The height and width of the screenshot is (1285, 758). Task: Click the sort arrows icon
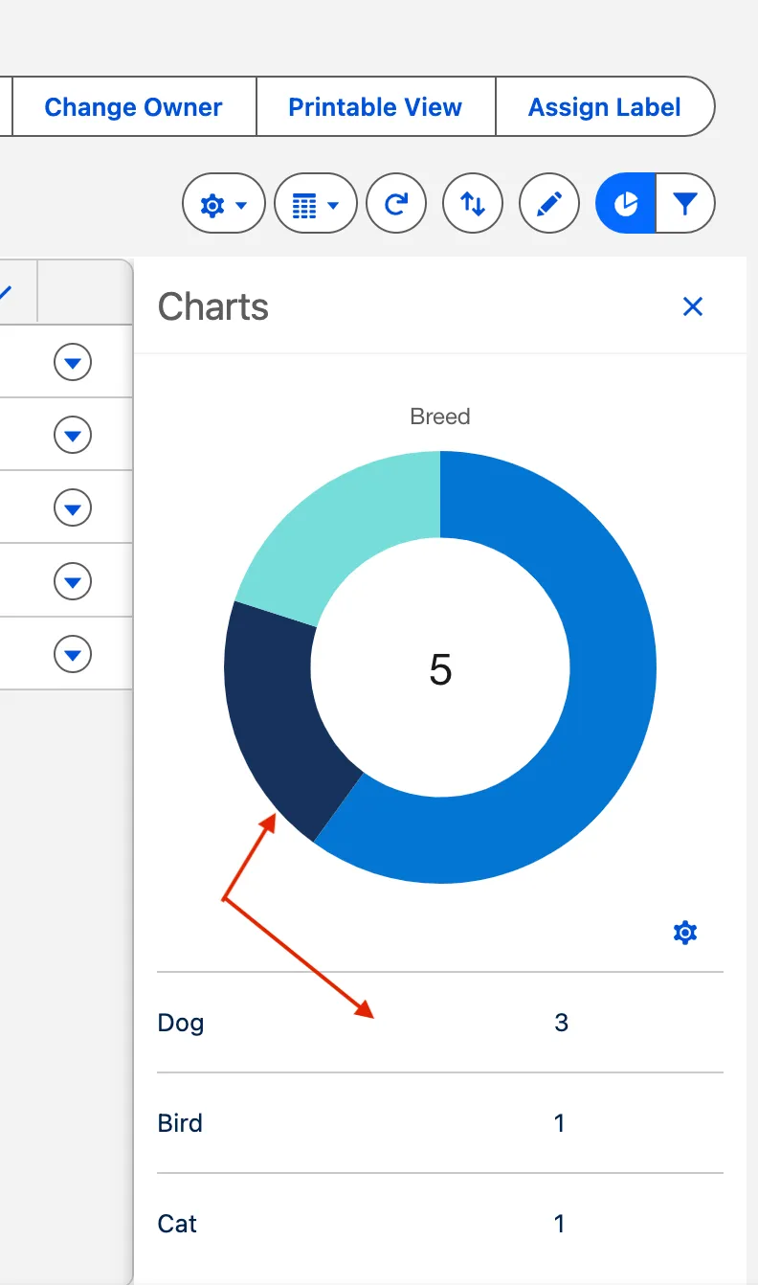(473, 203)
